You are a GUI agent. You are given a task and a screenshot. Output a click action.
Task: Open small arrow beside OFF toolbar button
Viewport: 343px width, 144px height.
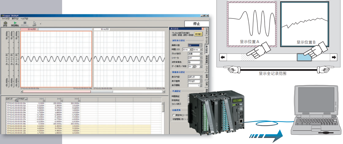pyautogui.click(x=40, y=24)
